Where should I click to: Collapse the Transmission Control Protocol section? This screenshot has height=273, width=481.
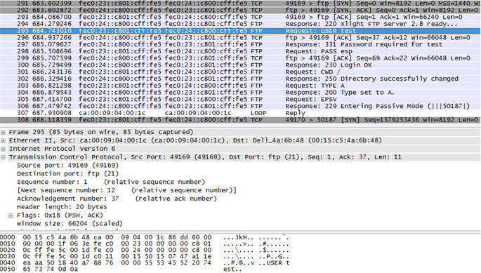[x=3, y=157]
